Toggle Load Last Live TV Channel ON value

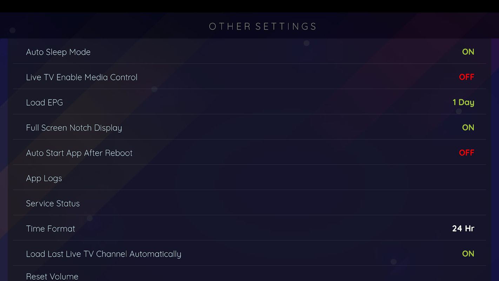pyautogui.click(x=468, y=254)
